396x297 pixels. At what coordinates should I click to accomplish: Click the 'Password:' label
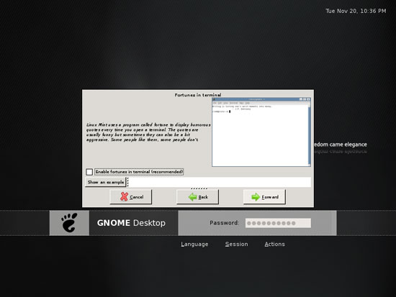tap(224, 223)
